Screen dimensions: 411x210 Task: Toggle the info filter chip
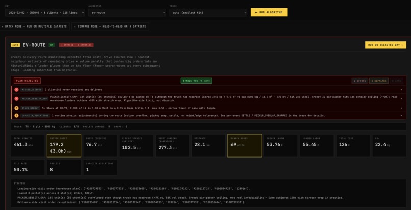(x=397, y=81)
